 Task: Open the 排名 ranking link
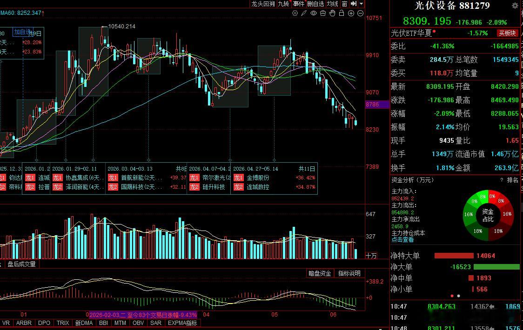point(513,180)
